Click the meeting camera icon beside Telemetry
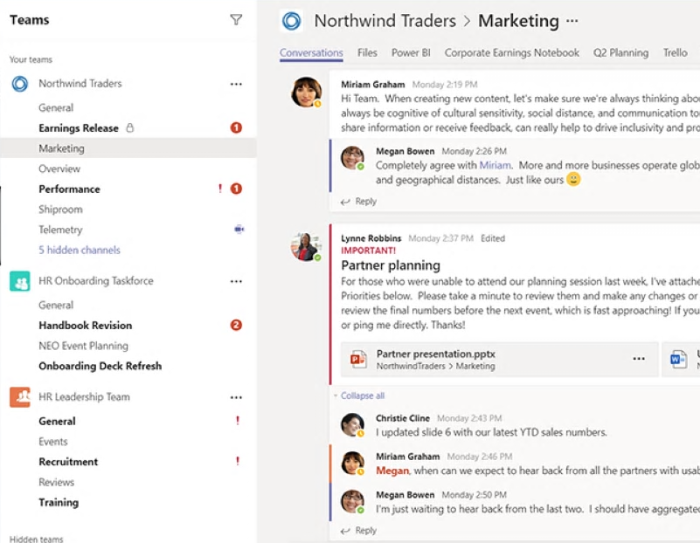700x543 pixels. pyautogui.click(x=239, y=229)
